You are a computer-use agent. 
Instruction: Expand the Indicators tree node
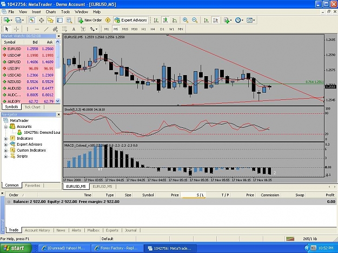(6, 139)
